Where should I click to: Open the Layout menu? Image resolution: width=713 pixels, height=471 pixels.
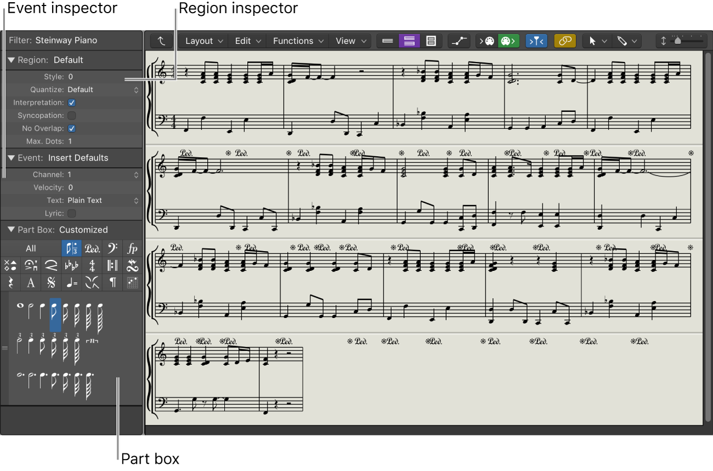coord(199,40)
